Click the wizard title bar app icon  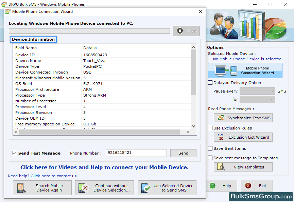click(8, 12)
